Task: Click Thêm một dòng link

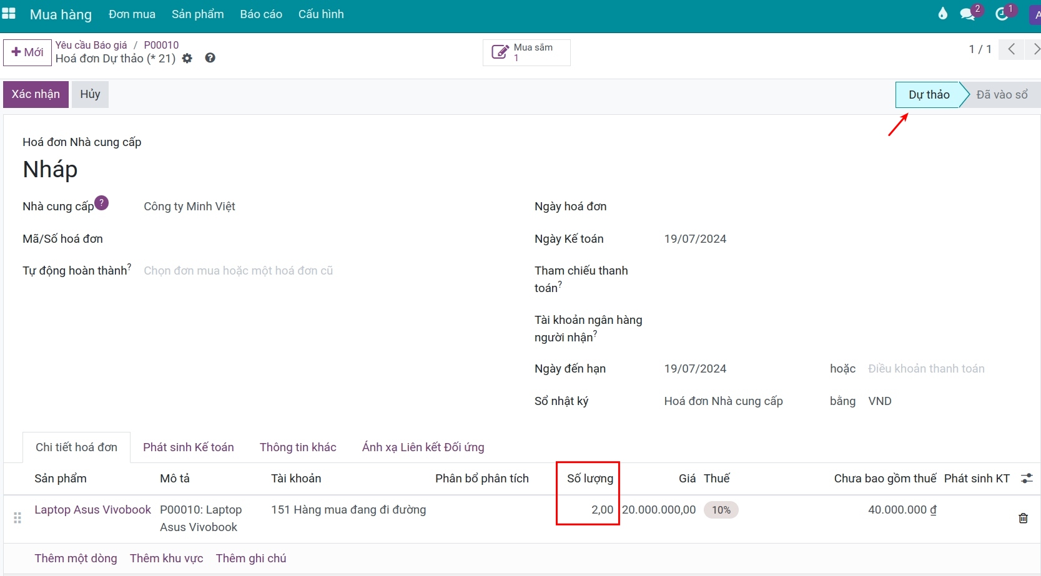Action: pos(76,559)
